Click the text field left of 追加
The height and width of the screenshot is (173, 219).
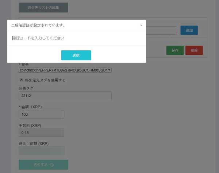(161, 30)
